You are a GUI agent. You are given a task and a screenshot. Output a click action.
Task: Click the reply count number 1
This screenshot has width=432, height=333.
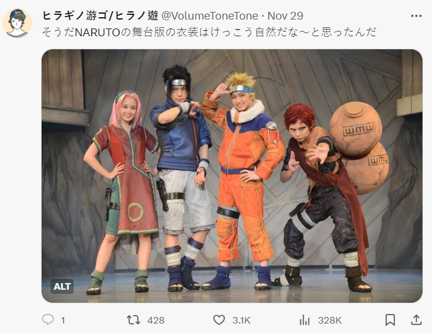63,321
